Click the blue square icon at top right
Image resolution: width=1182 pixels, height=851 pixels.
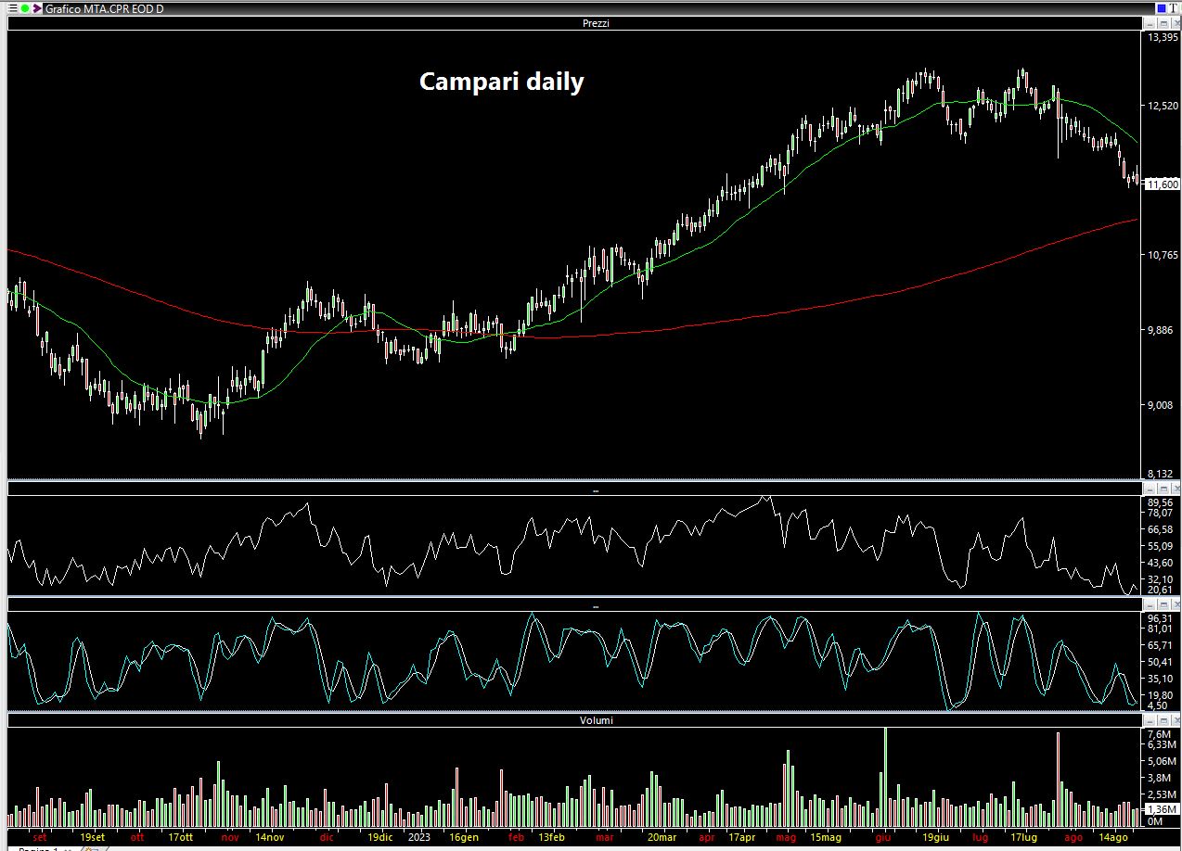click(1160, 7)
